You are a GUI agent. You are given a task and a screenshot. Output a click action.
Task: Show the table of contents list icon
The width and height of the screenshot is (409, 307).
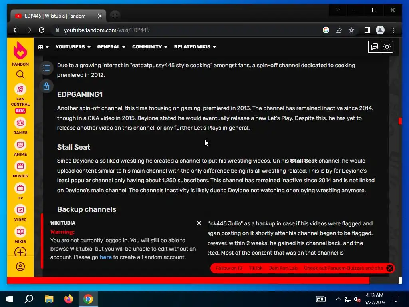click(46, 68)
